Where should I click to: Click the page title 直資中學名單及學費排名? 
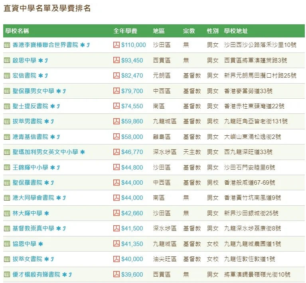coord(47,8)
